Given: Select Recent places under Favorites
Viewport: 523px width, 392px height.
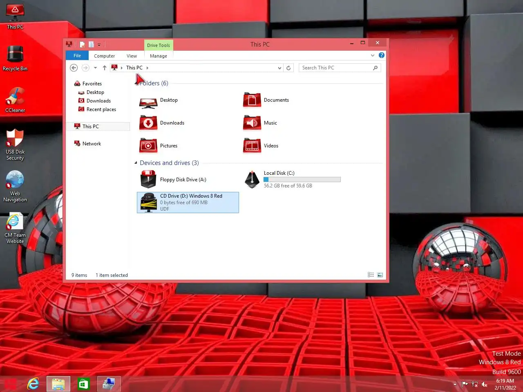Looking at the screenshot, I should click(101, 109).
